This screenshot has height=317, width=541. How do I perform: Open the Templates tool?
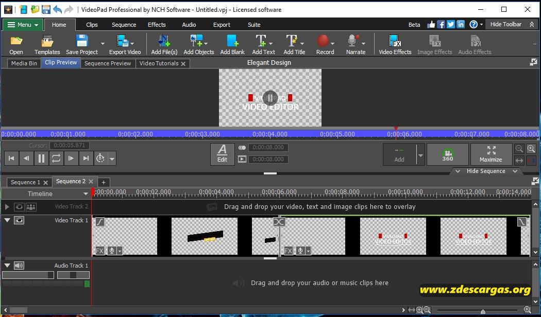[47, 45]
